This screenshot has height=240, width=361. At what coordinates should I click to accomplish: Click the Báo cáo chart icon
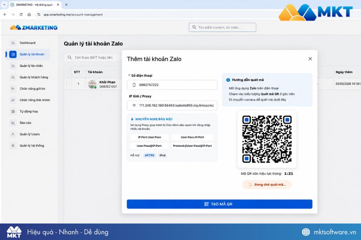13,123
